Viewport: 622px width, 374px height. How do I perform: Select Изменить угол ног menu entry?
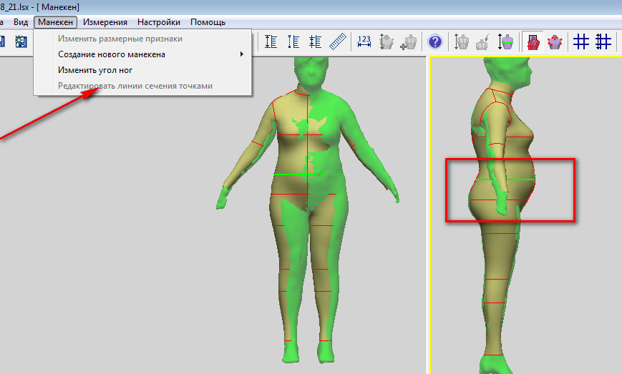point(95,70)
